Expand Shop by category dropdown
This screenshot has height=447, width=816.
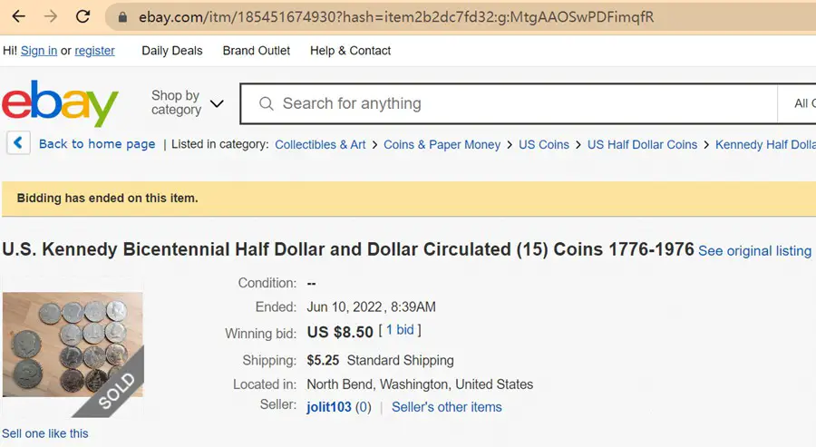click(x=187, y=102)
